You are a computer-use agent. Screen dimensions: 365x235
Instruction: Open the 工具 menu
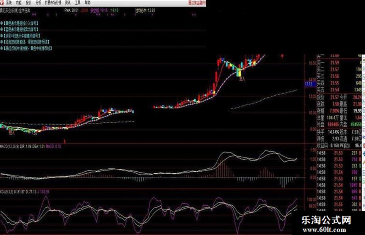click(x=78, y=3)
